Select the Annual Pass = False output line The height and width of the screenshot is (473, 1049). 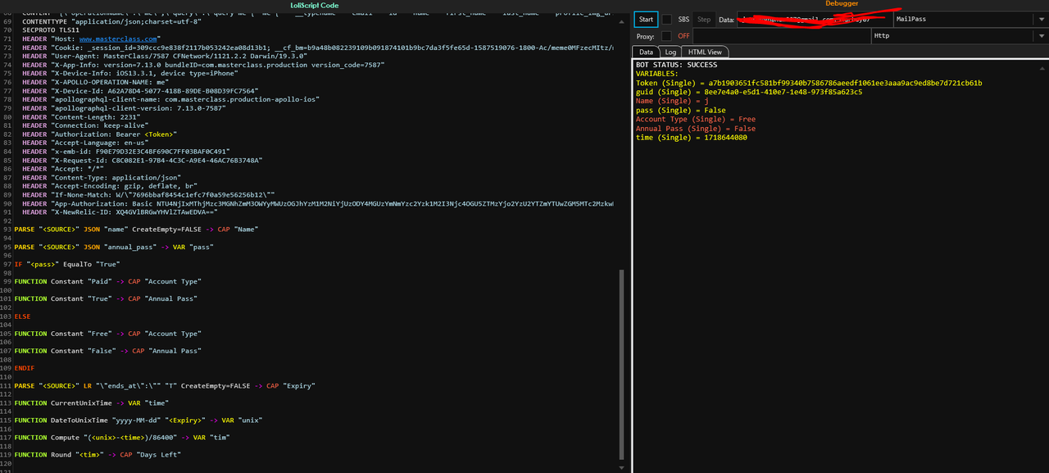point(696,129)
